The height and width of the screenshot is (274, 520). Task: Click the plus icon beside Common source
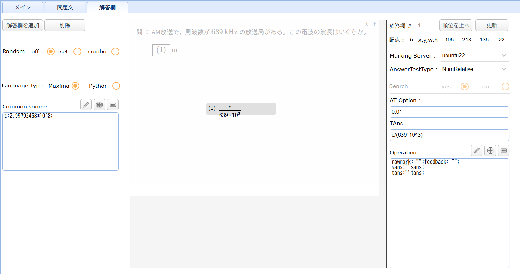99,105
